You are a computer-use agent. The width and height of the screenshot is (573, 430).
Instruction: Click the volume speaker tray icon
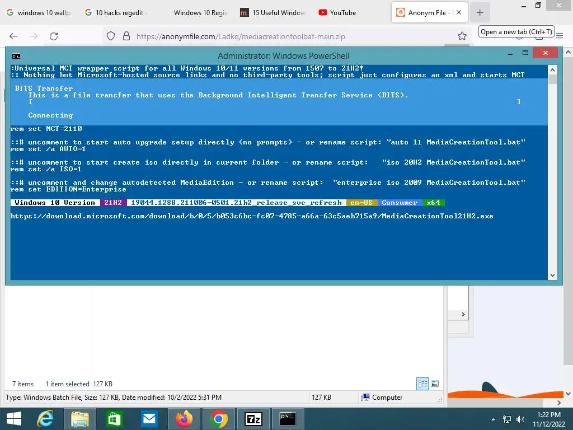click(x=520, y=419)
